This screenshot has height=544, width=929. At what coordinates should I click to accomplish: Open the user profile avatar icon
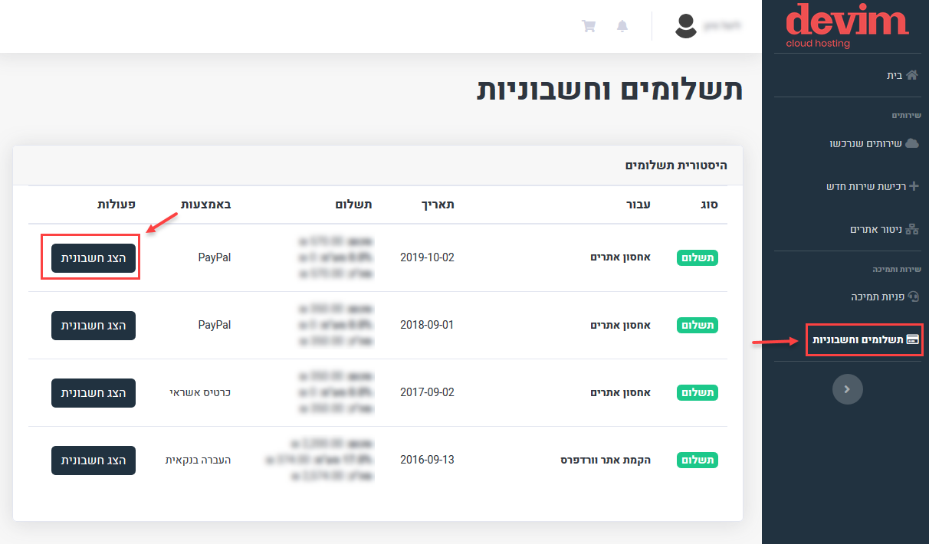(686, 26)
